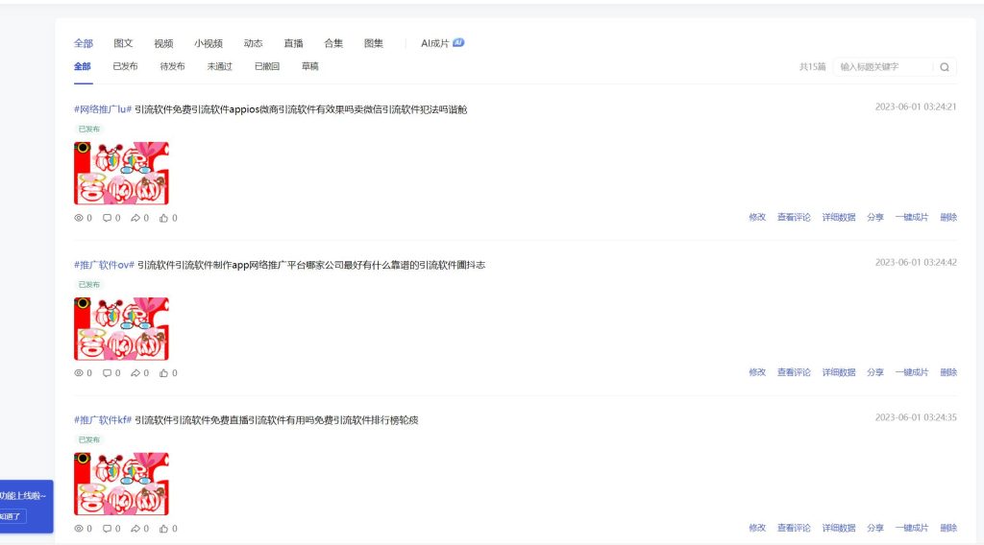Open the 动态 tab

(253, 43)
